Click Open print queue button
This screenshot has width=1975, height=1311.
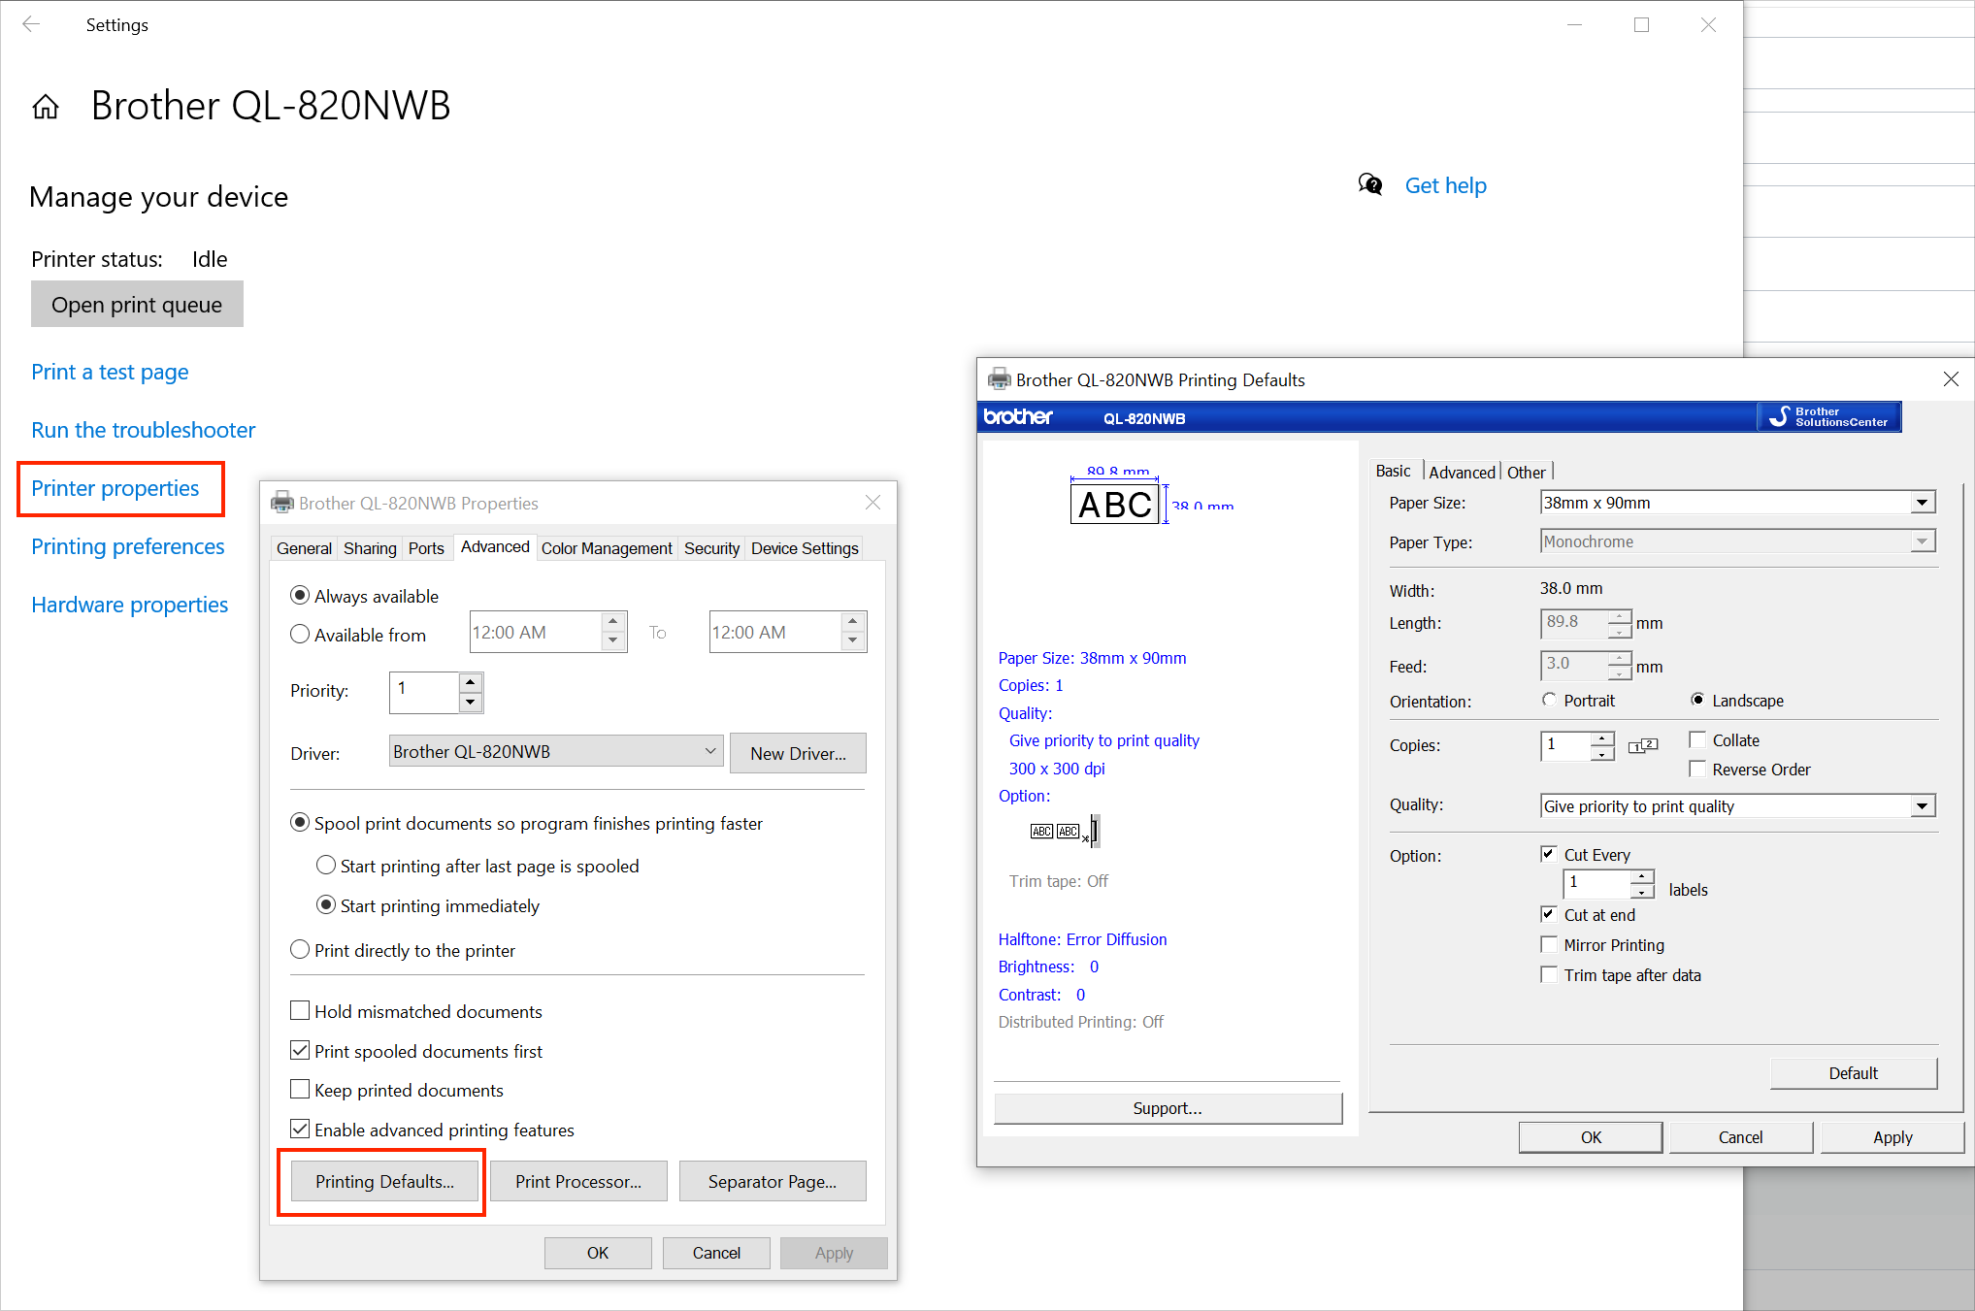(x=137, y=305)
